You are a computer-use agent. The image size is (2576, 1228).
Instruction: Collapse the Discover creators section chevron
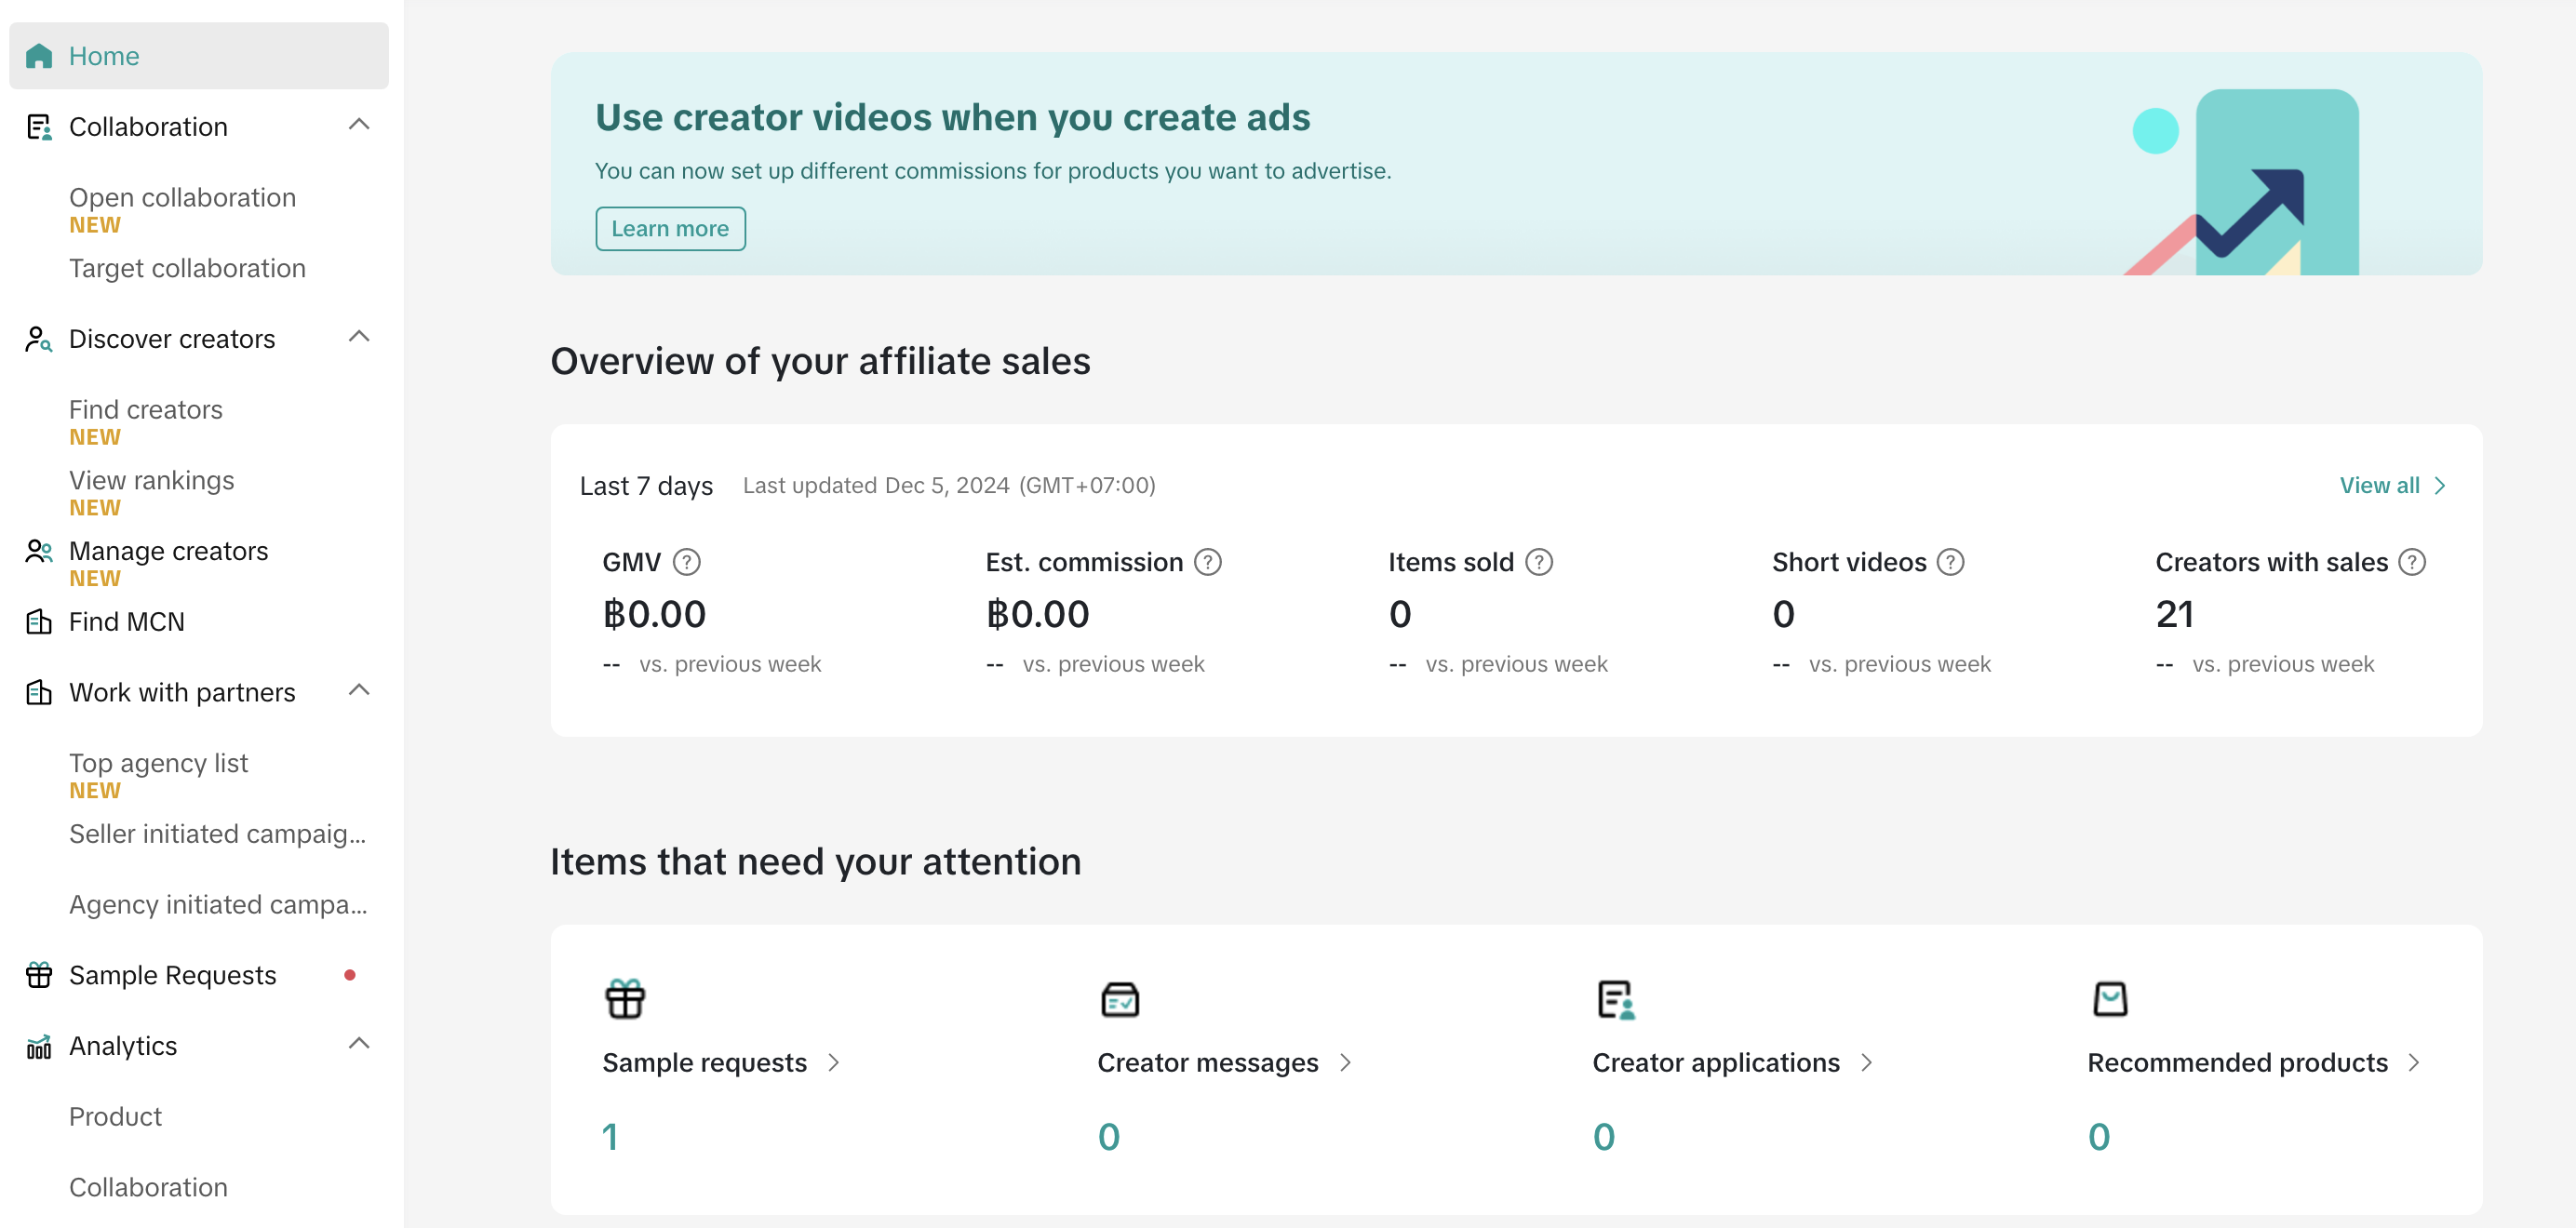359,337
